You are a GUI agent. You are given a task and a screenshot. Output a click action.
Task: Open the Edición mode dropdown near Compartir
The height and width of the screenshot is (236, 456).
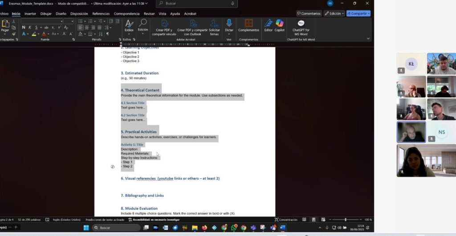(334, 13)
